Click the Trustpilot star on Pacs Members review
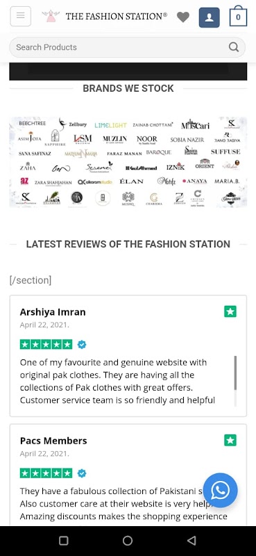Image resolution: width=256 pixels, height=556 pixels. [x=230, y=441]
